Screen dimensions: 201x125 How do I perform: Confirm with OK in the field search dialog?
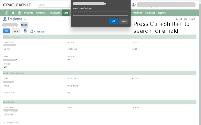114,21
